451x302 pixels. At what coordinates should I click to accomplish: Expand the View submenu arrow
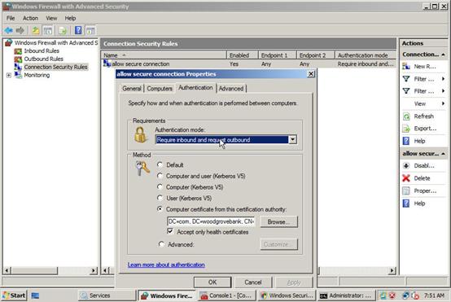tap(443, 103)
